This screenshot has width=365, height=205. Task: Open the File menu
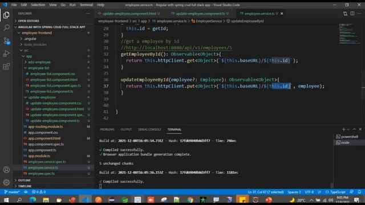click(x=14, y=5)
